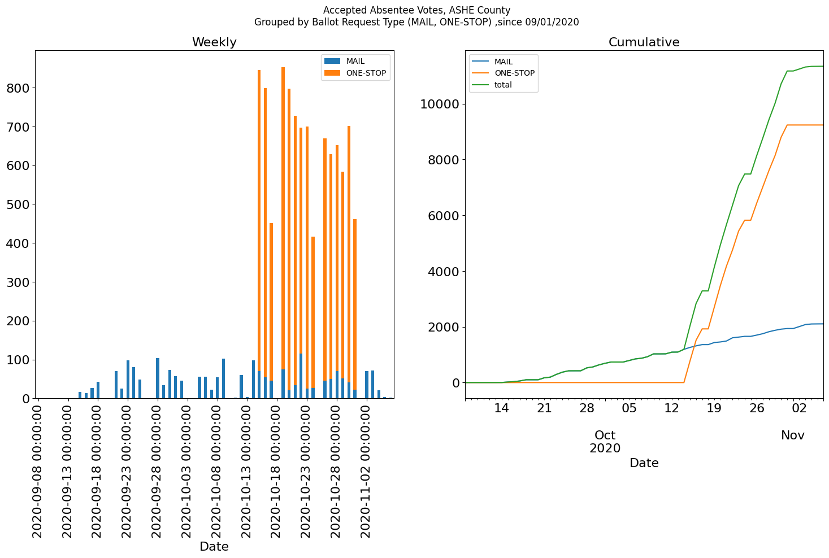Click the tallest orange bar in the Weekly chart
Image resolution: width=829 pixels, height=558 pixels.
tap(283, 219)
